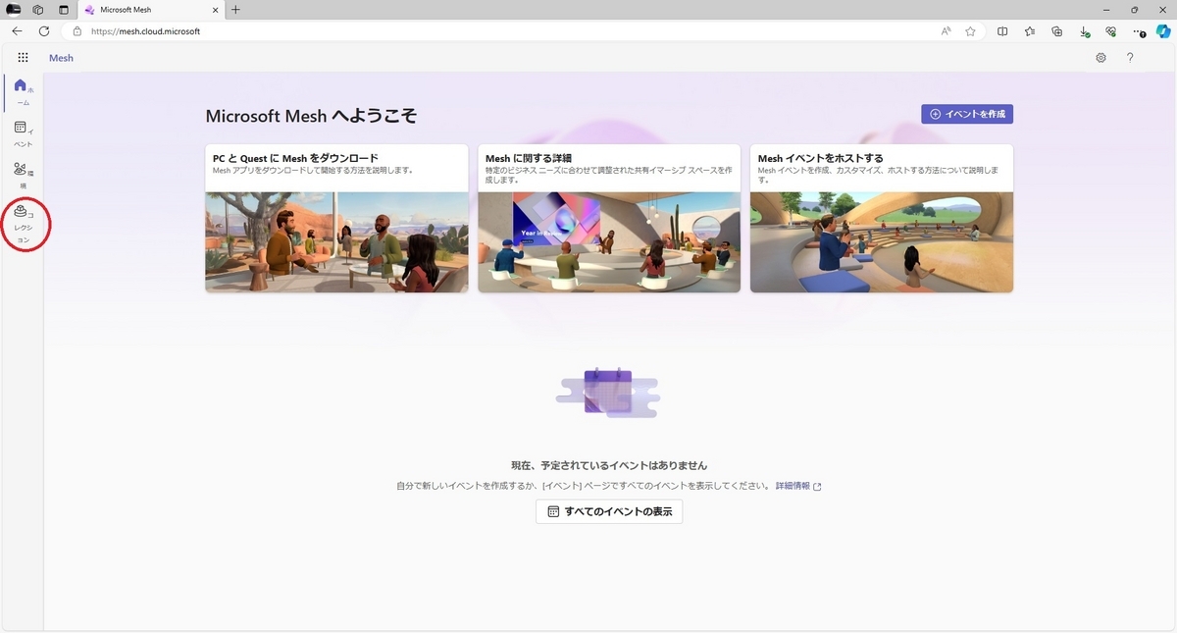The image size is (1177, 633).
Task: Open the Mesh に関する詳細 card
Action: coord(609,218)
